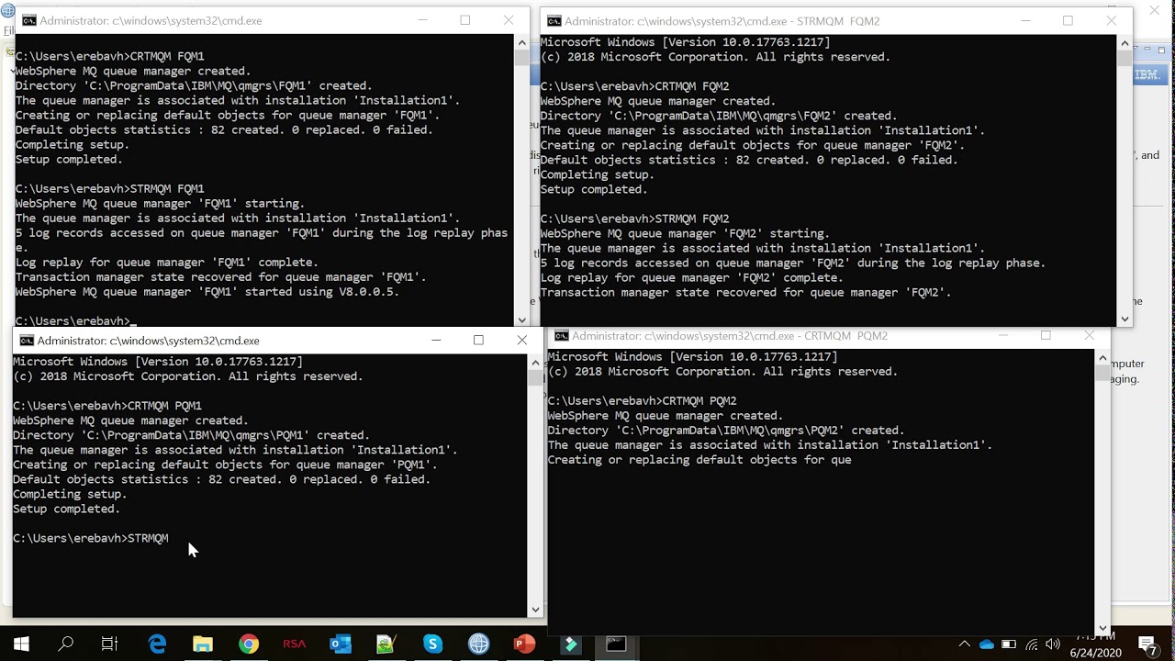Screen dimensions: 1175x661
Task: Open system menu icon of CRTMQM PQM2 window
Action: coord(561,336)
